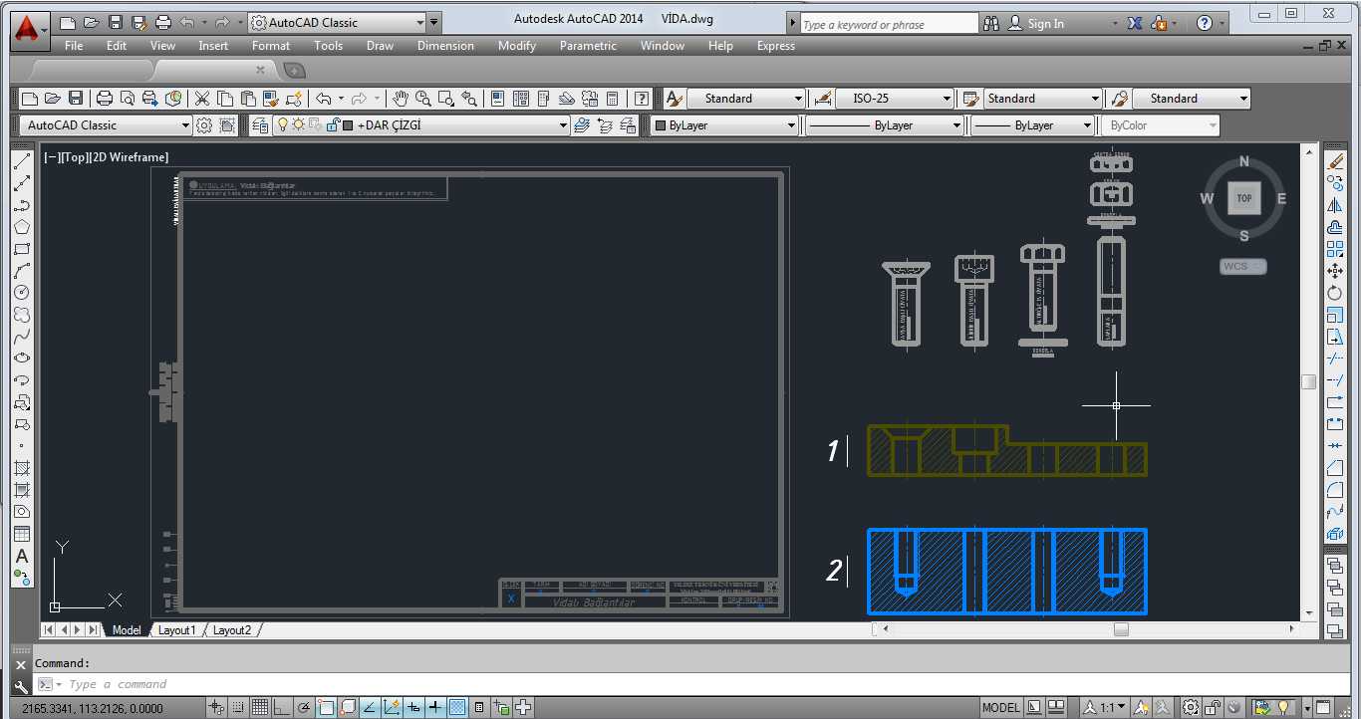Viewport: 1361px width, 719px height.
Task: Toggle Dynamic Input in status bar
Action: pyautogui.click(x=413, y=708)
